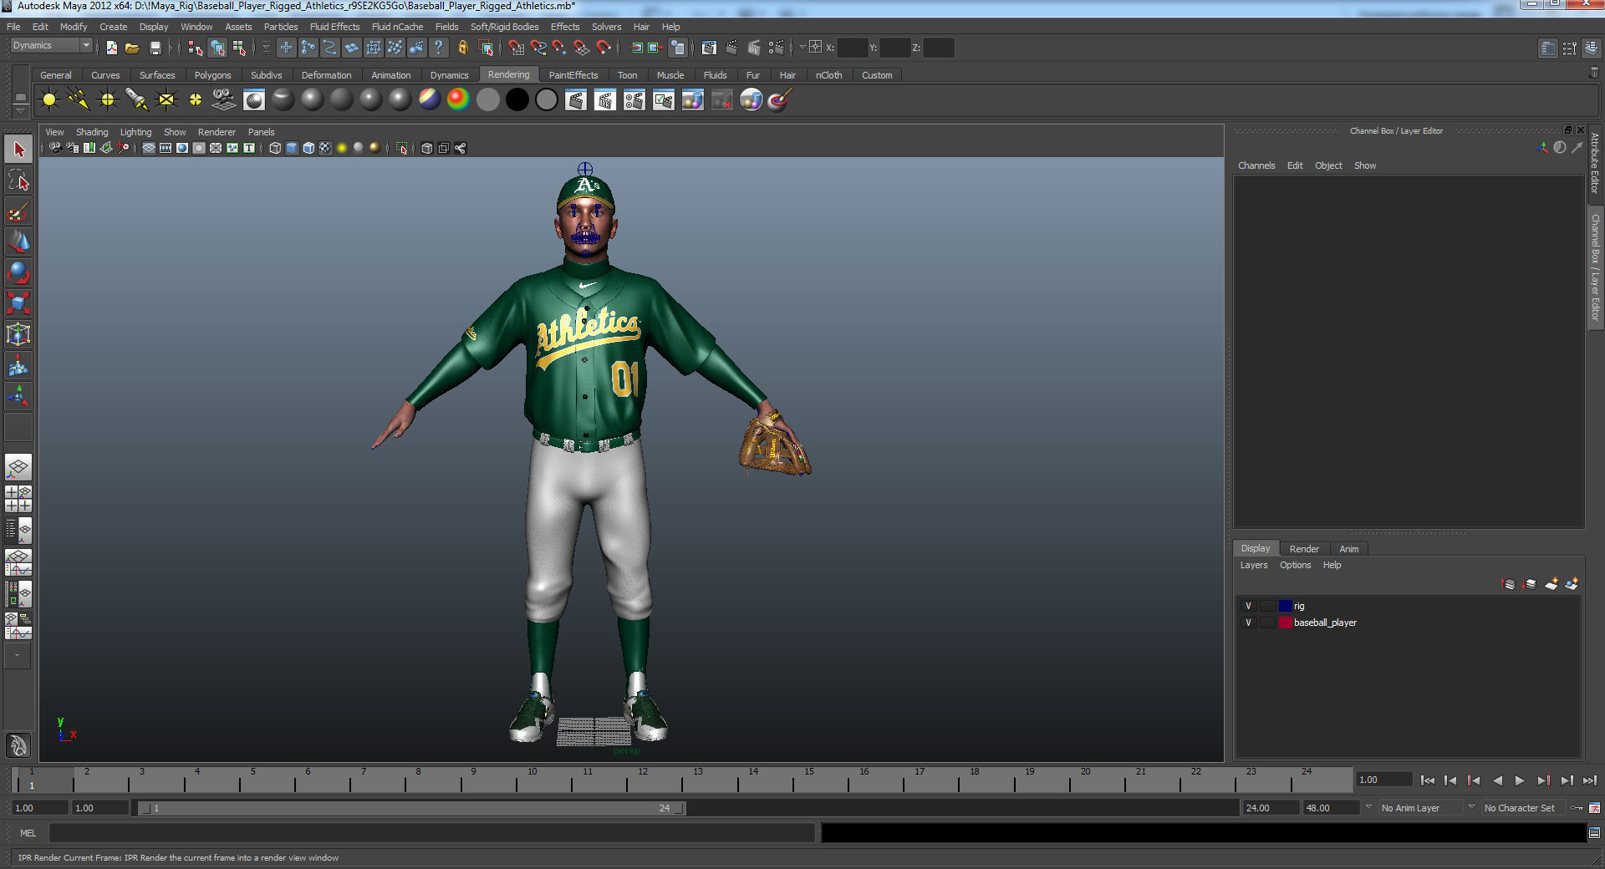Image resolution: width=1605 pixels, height=869 pixels.
Task: Open the viewport Lighting menu
Action: pyautogui.click(x=135, y=132)
